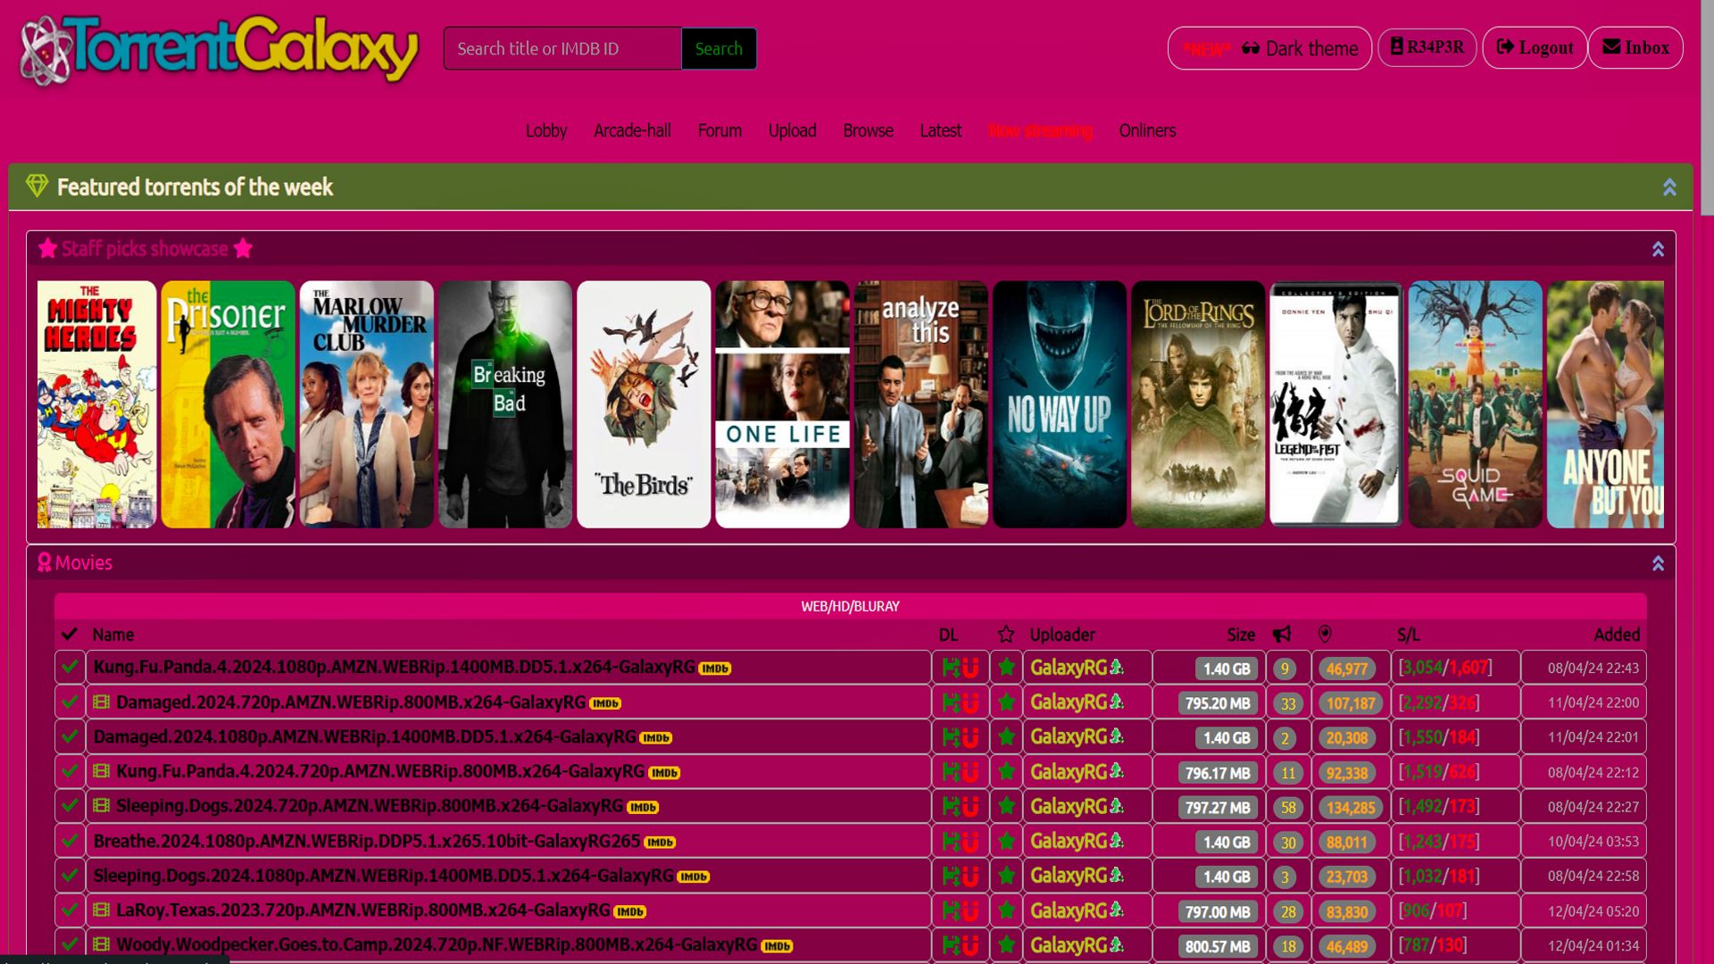
Task: Open the Lobby page
Action: (546, 130)
